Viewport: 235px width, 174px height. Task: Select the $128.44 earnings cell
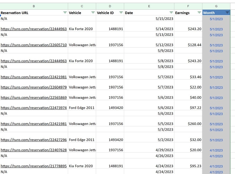188,42
